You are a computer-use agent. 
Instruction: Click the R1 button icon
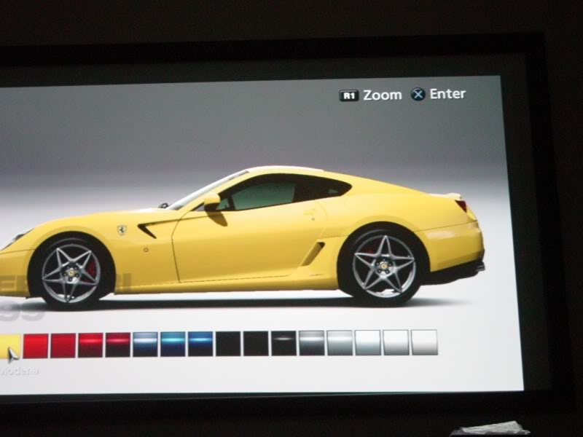click(x=349, y=95)
